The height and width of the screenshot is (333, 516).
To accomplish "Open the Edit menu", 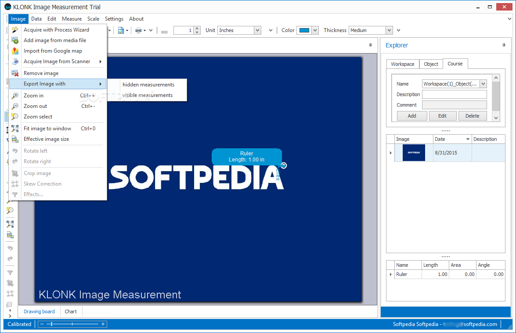I will click(52, 19).
